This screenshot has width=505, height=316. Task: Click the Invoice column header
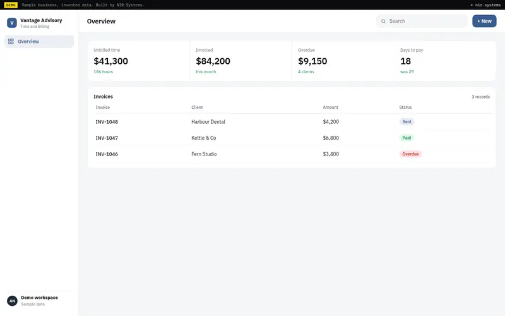(x=103, y=107)
